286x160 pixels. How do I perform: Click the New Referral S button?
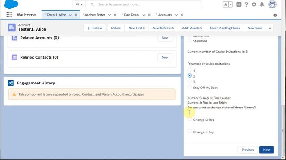click(163, 28)
